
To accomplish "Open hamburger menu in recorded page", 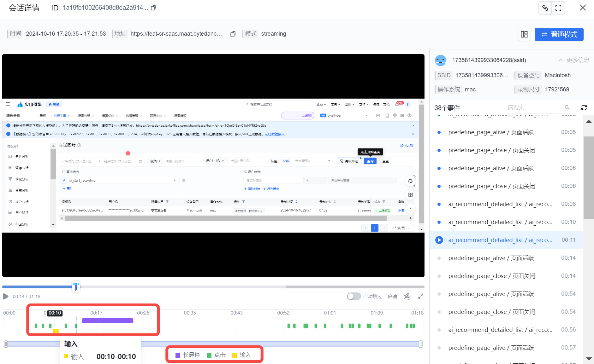I will click(x=8, y=104).
